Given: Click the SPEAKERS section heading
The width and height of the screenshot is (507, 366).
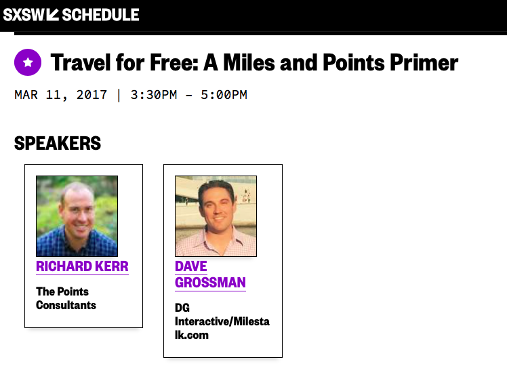Looking at the screenshot, I should point(58,143).
